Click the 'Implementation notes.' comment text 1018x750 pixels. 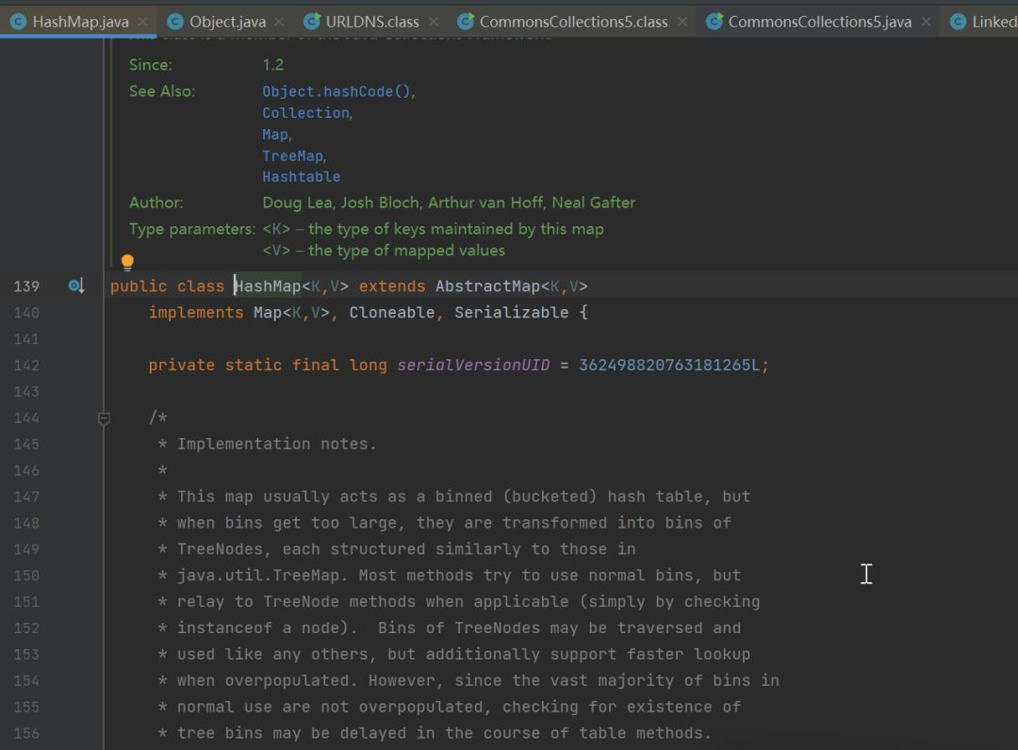(277, 445)
